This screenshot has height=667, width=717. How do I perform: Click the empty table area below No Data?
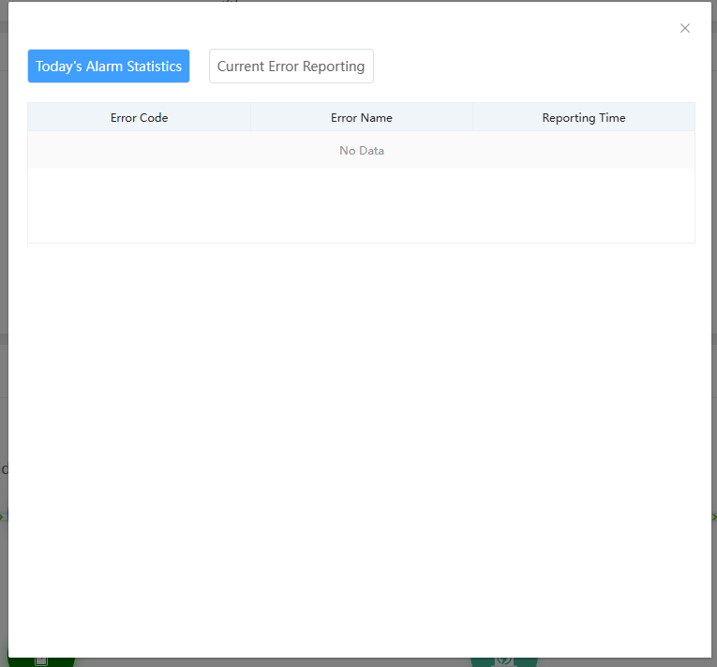362,206
